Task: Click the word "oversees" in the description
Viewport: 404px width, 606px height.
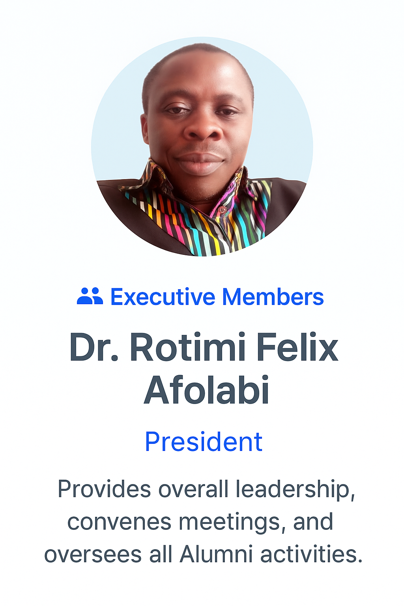Action: pyautogui.click(x=93, y=554)
